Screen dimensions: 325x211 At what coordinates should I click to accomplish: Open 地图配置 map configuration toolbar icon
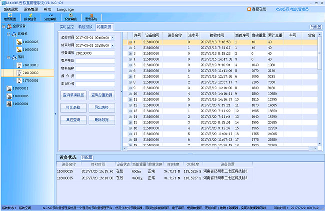click(x=10, y=18)
